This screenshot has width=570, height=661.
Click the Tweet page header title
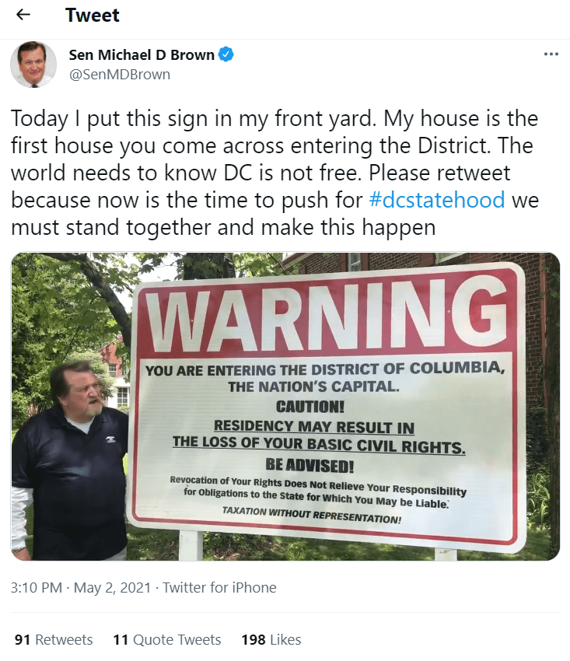click(x=93, y=16)
